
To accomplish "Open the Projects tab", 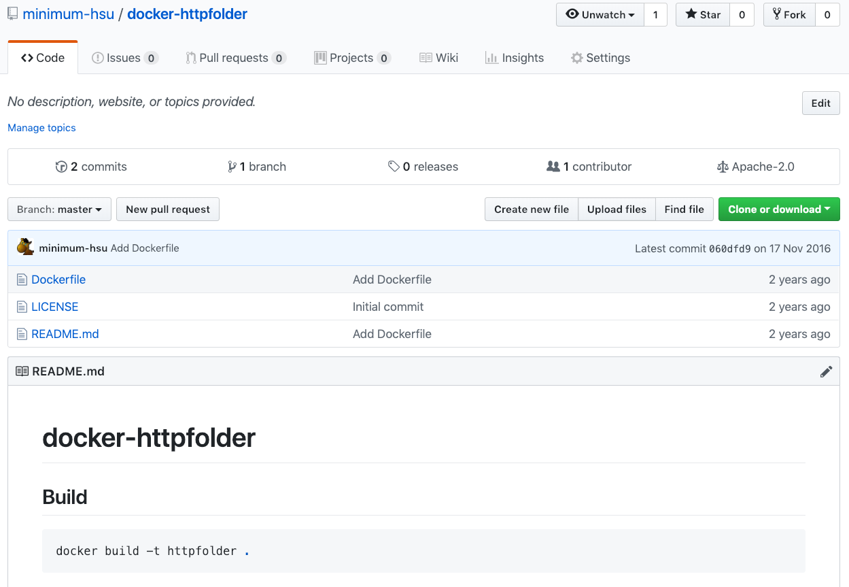I will point(352,58).
